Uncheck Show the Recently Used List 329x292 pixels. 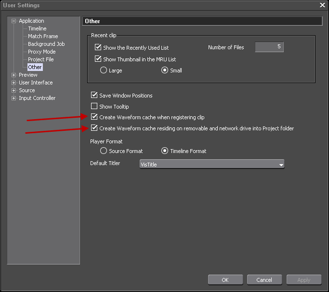98,48
